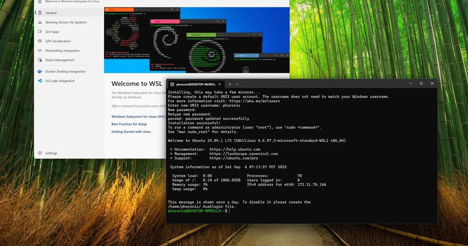Select the Docker Desktop Integration whale icon
Viewport: 468px width, 246px height.
(x=40, y=71)
